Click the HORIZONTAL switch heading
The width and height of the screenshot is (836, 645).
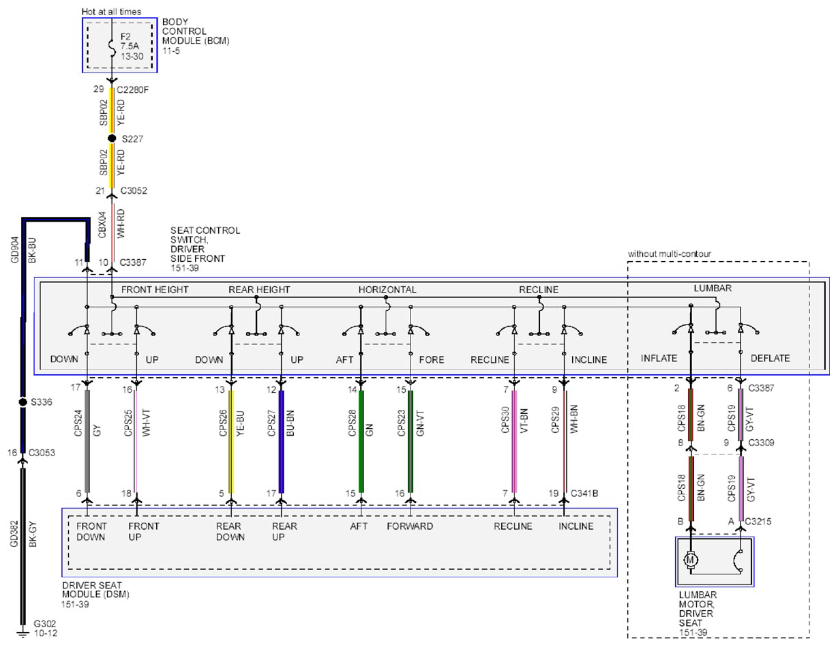pyautogui.click(x=387, y=290)
